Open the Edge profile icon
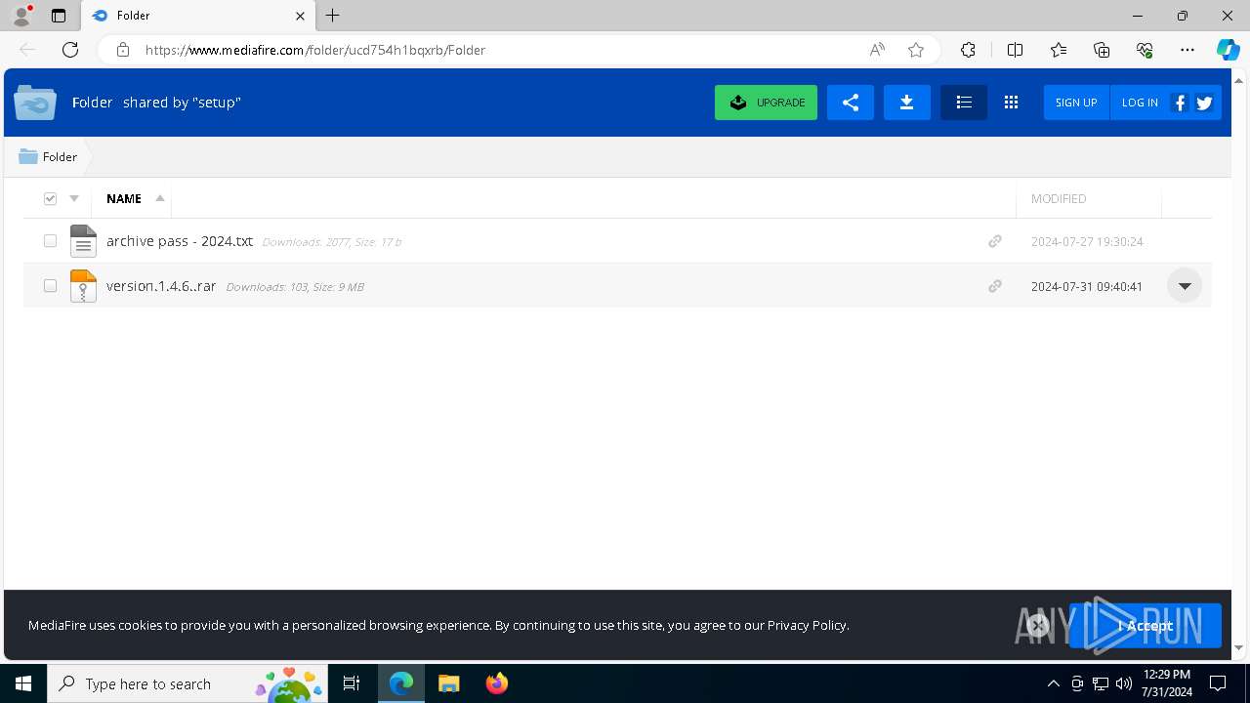This screenshot has height=703, width=1250. 21,16
